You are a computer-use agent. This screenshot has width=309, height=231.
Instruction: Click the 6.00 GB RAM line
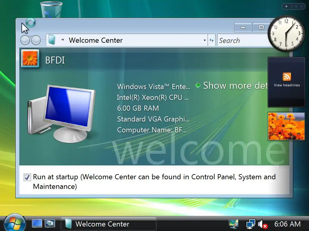[x=138, y=108]
